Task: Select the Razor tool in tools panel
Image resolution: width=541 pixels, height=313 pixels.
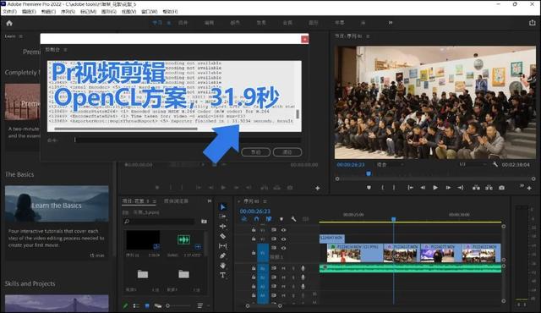Action: pos(223,236)
